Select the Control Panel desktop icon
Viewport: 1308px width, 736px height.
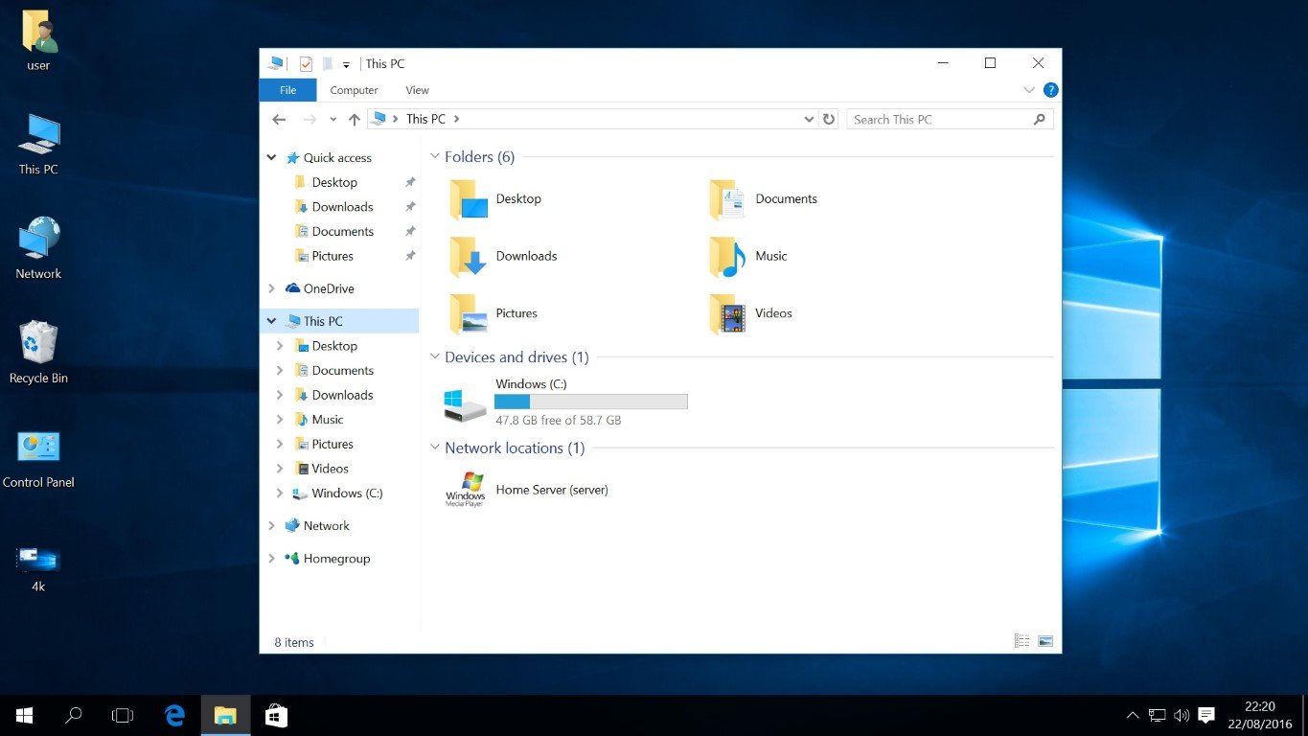[x=38, y=459]
